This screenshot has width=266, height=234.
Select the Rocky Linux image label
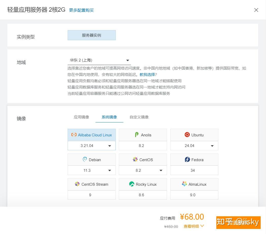tap(146, 184)
